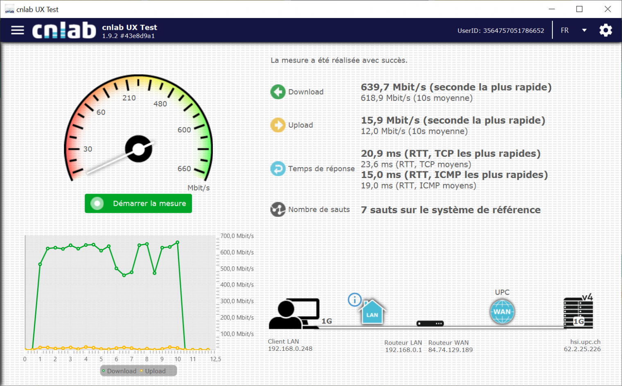Select the Client LAN computer icon
This screenshot has width=622, height=386.
tap(294, 314)
